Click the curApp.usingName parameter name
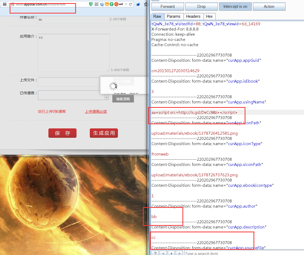 pyautogui.click(x=246, y=102)
